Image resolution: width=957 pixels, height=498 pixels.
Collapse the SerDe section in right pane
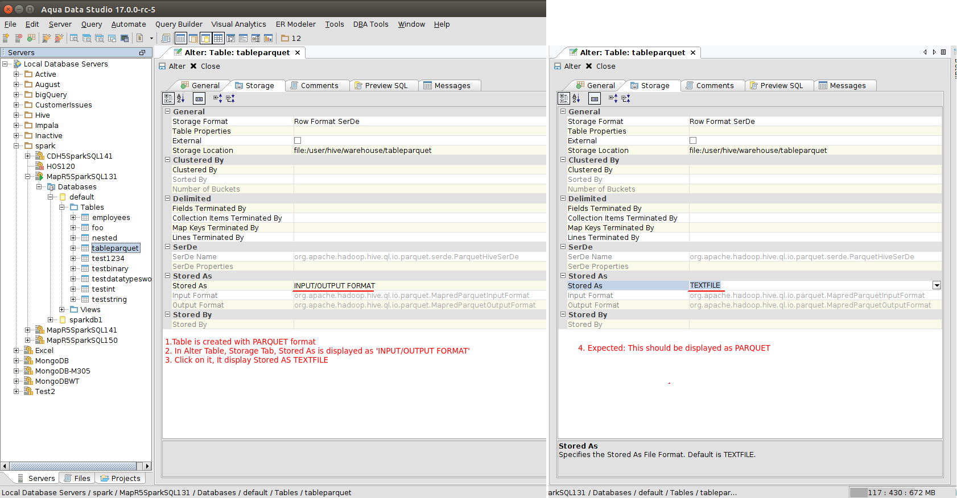[x=563, y=247]
